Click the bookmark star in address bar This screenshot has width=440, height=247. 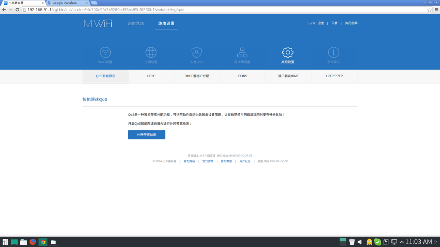click(x=429, y=9)
